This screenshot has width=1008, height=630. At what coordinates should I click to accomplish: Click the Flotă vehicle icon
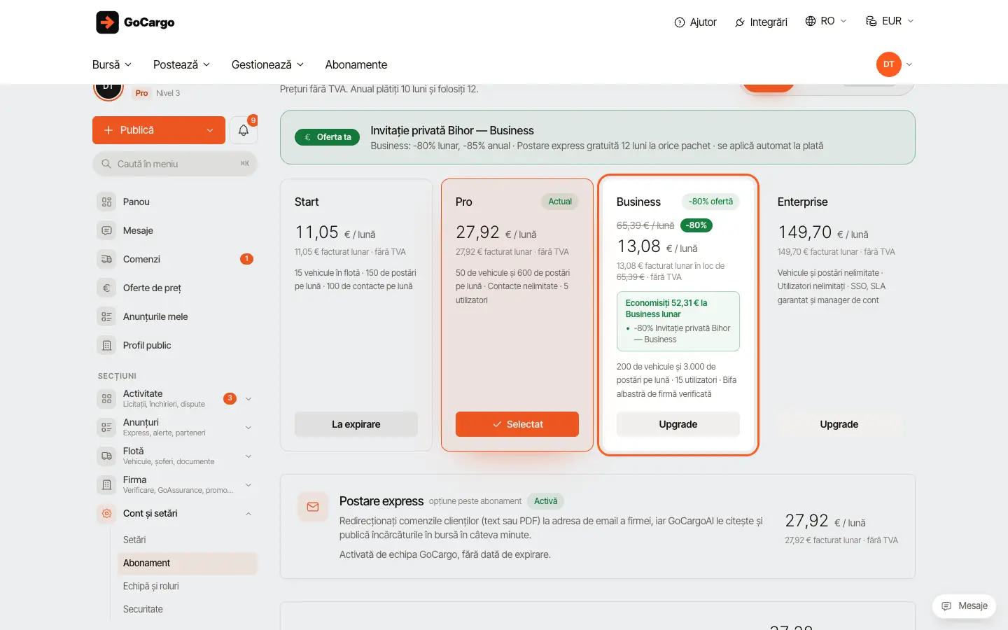(106, 456)
